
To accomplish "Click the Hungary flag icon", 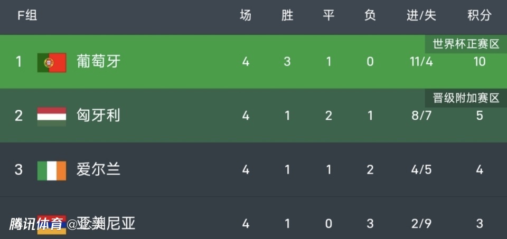I will pyautogui.click(x=52, y=116).
